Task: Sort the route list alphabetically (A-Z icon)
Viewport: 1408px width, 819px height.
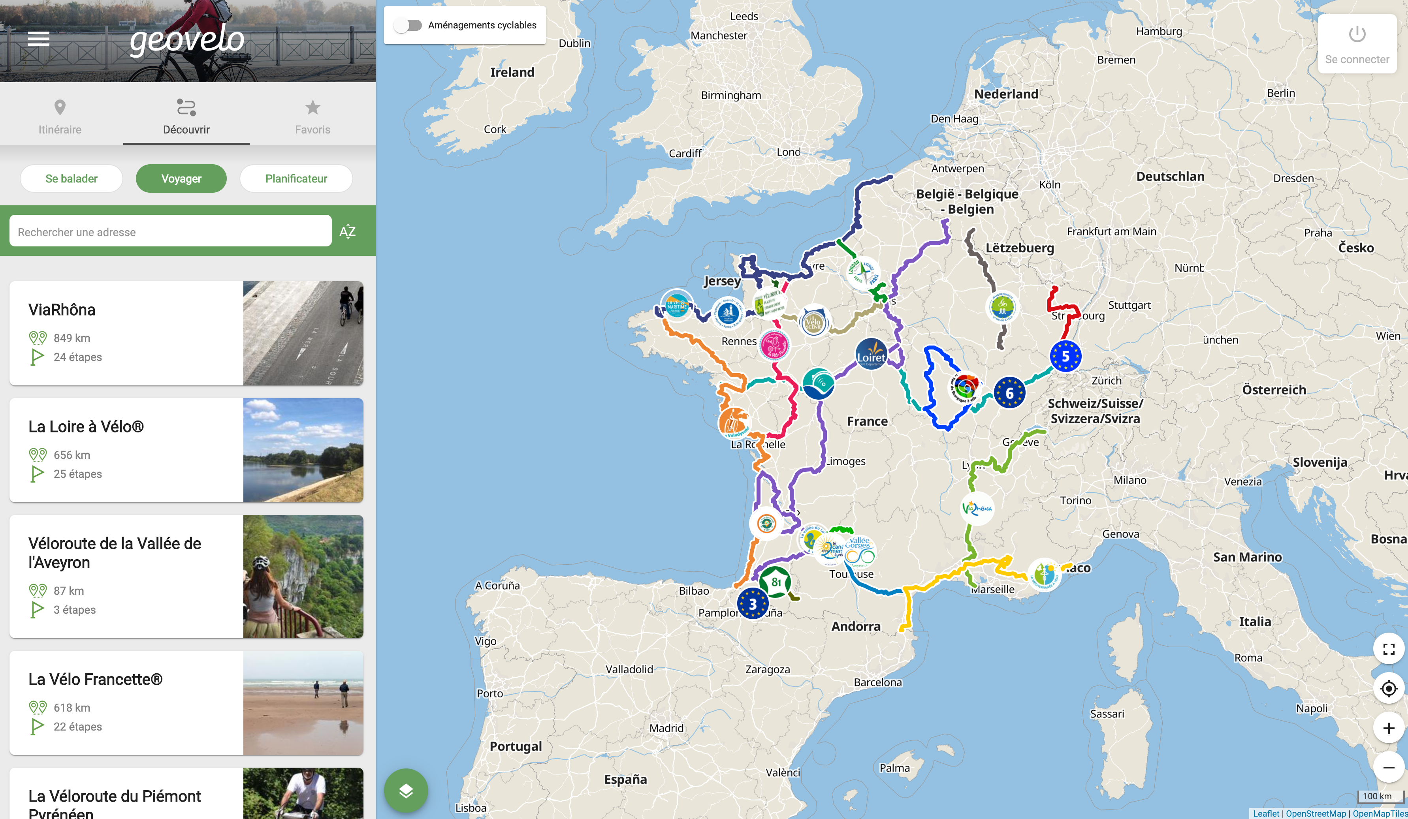Action: [348, 231]
